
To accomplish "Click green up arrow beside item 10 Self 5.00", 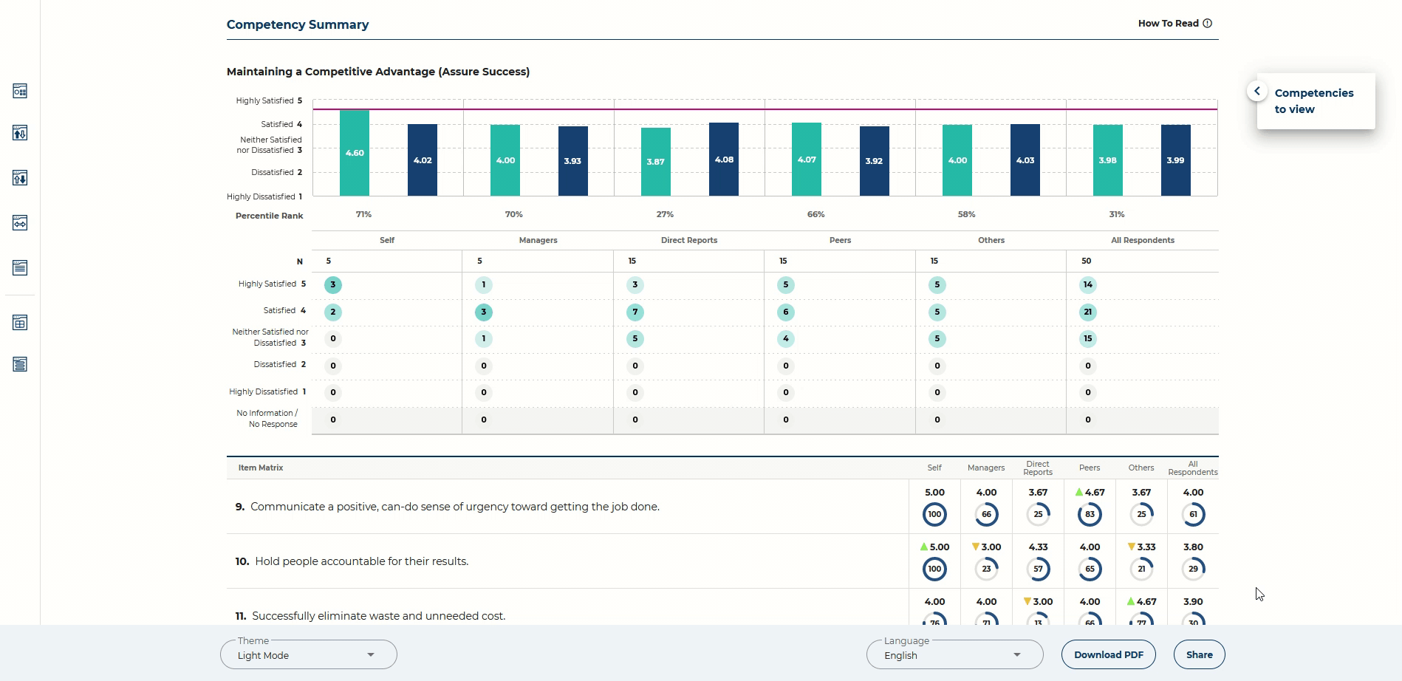I will coord(924,547).
